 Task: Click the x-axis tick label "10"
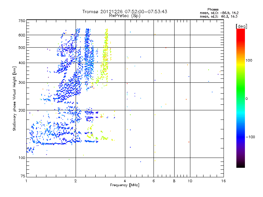pyautogui.click(x=190, y=181)
